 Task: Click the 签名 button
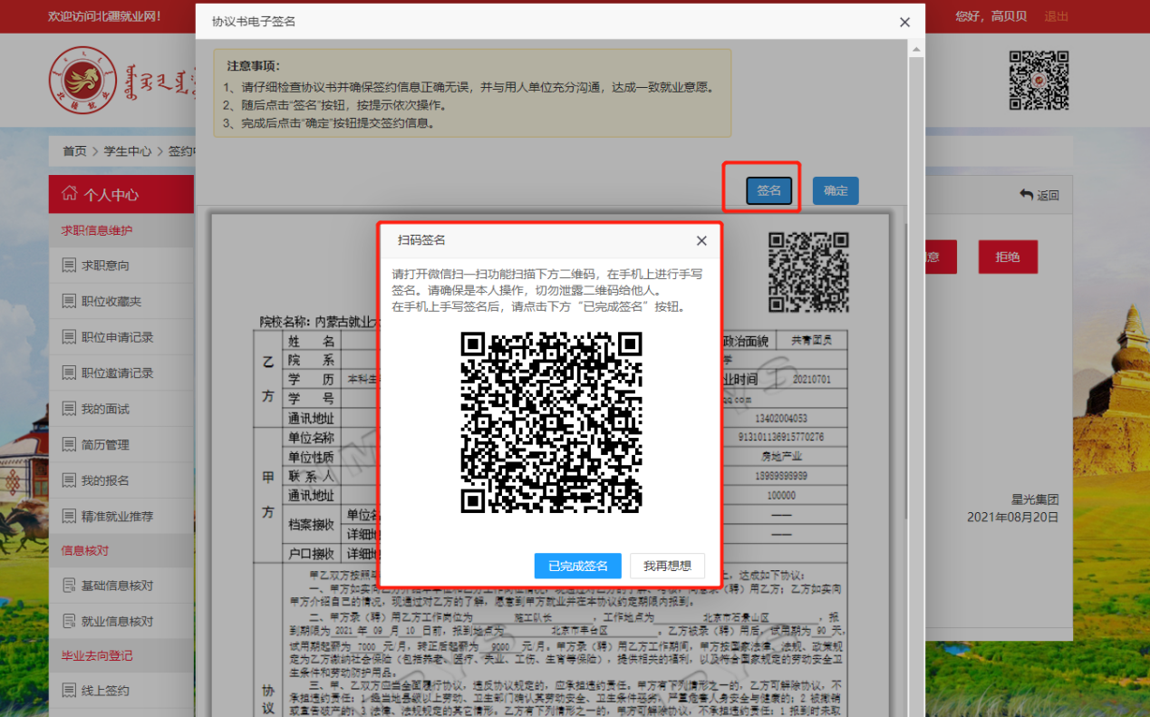(x=768, y=191)
